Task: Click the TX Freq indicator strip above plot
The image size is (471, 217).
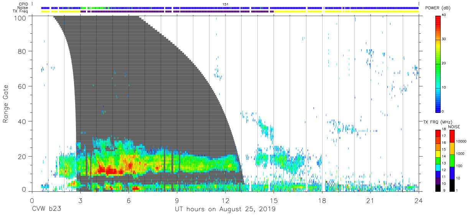Action: point(230,11)
